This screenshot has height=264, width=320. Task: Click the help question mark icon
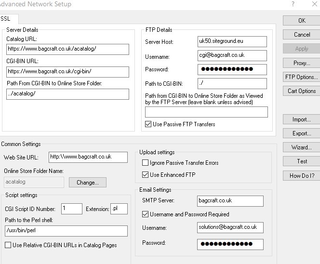(x=293, y=4)
